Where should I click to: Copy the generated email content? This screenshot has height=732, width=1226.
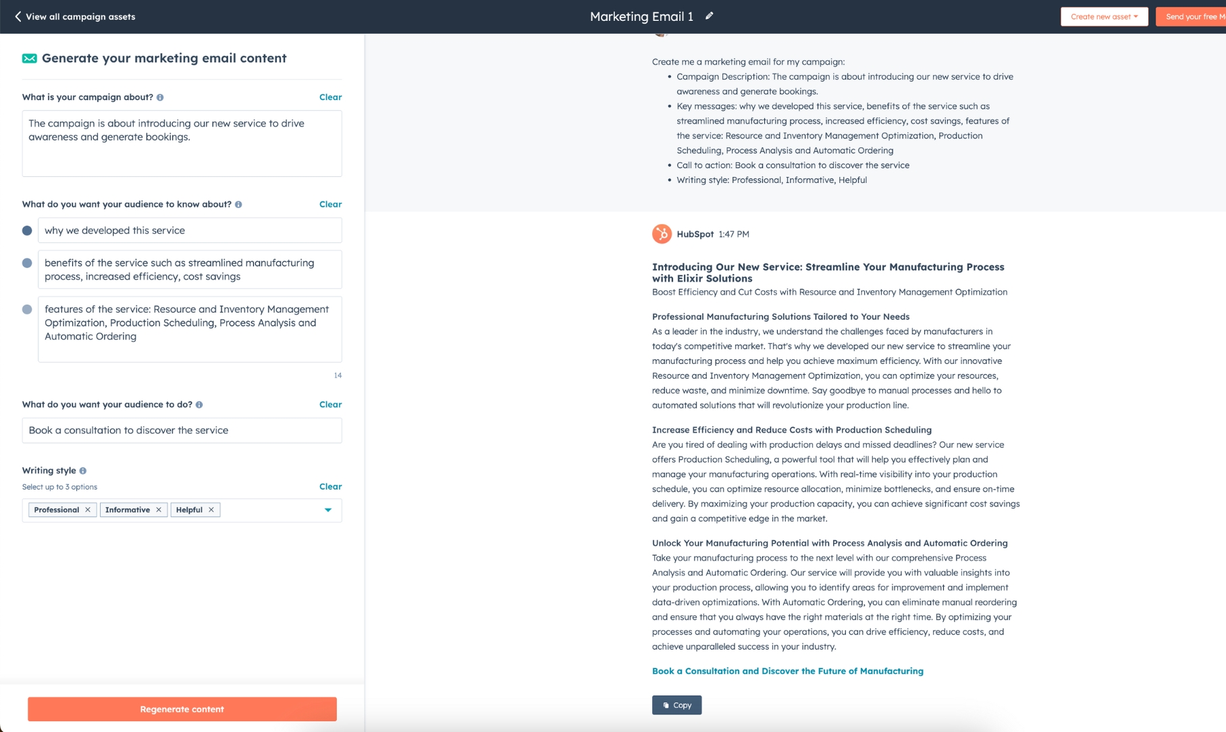pyautogui.click(x=676, y=705)
